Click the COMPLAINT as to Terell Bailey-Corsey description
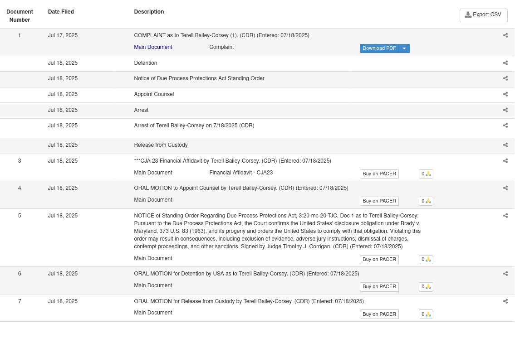This screenshot has height=338, width=515. coord(222,35)
